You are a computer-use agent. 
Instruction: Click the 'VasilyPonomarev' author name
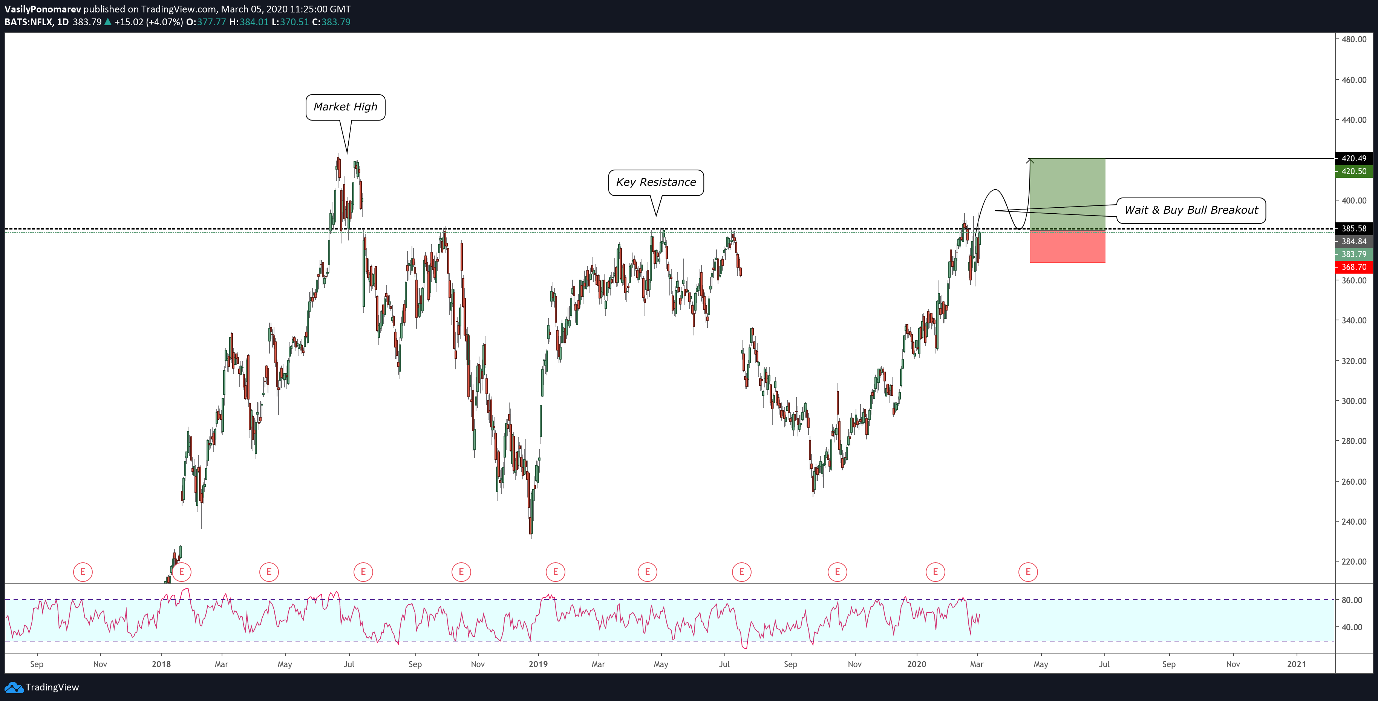43,9
